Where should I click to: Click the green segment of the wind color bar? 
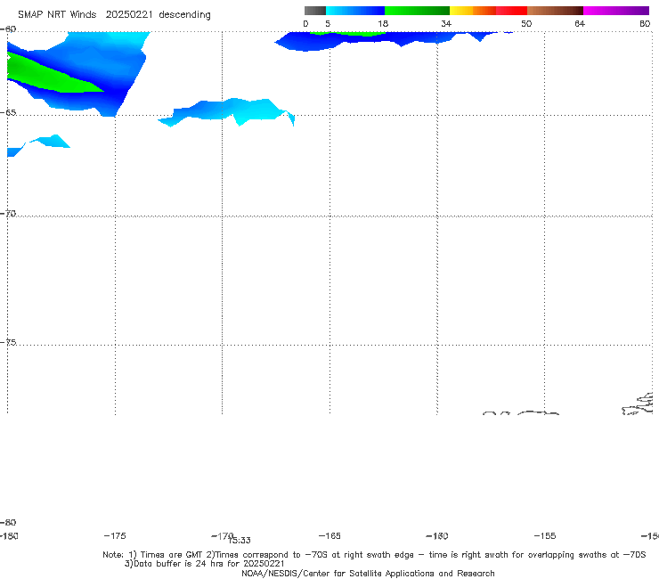point(417,11)
